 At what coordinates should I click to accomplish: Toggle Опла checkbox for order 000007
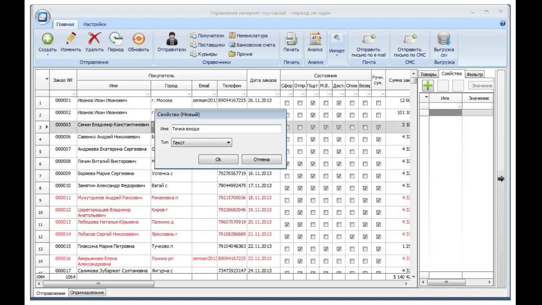tap(352, 151)
